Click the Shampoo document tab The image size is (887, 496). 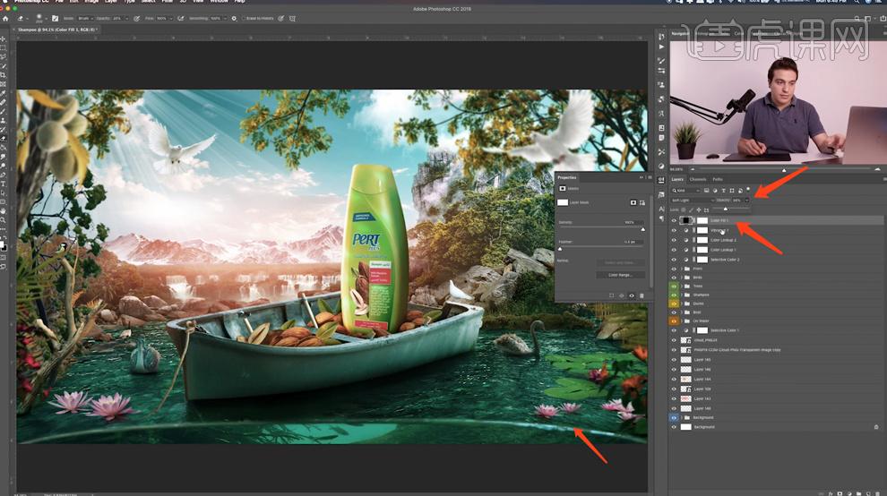[56, 30]
